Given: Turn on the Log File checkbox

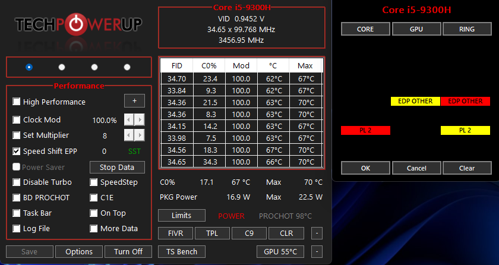Looking at the screenshot, I should pos(16,228).
